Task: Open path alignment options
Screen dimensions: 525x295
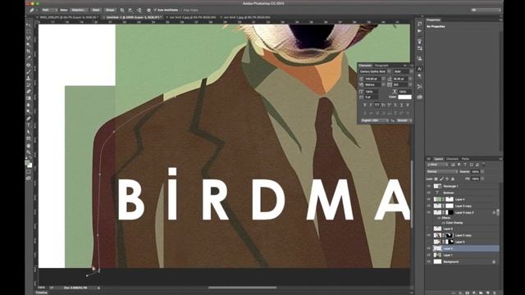Action: click(x=130, y=10)
